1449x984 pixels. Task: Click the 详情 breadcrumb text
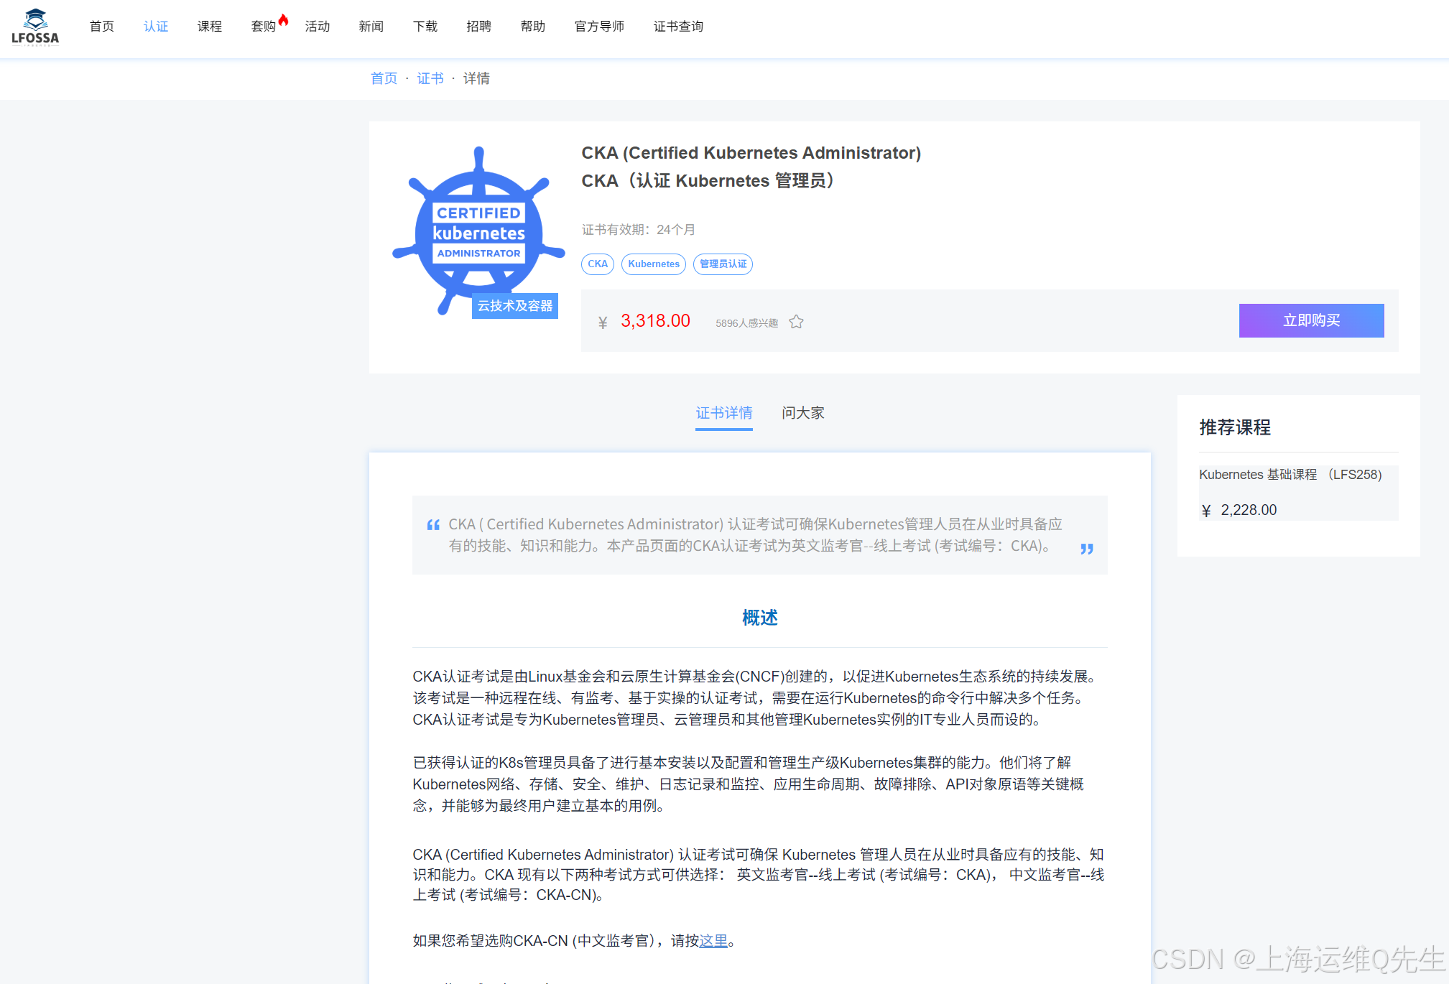tap(476, 78)
